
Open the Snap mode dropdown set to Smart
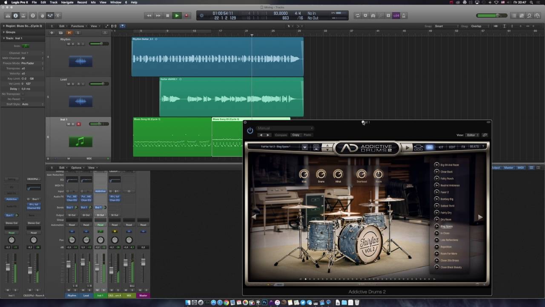[x=446, y=26]
